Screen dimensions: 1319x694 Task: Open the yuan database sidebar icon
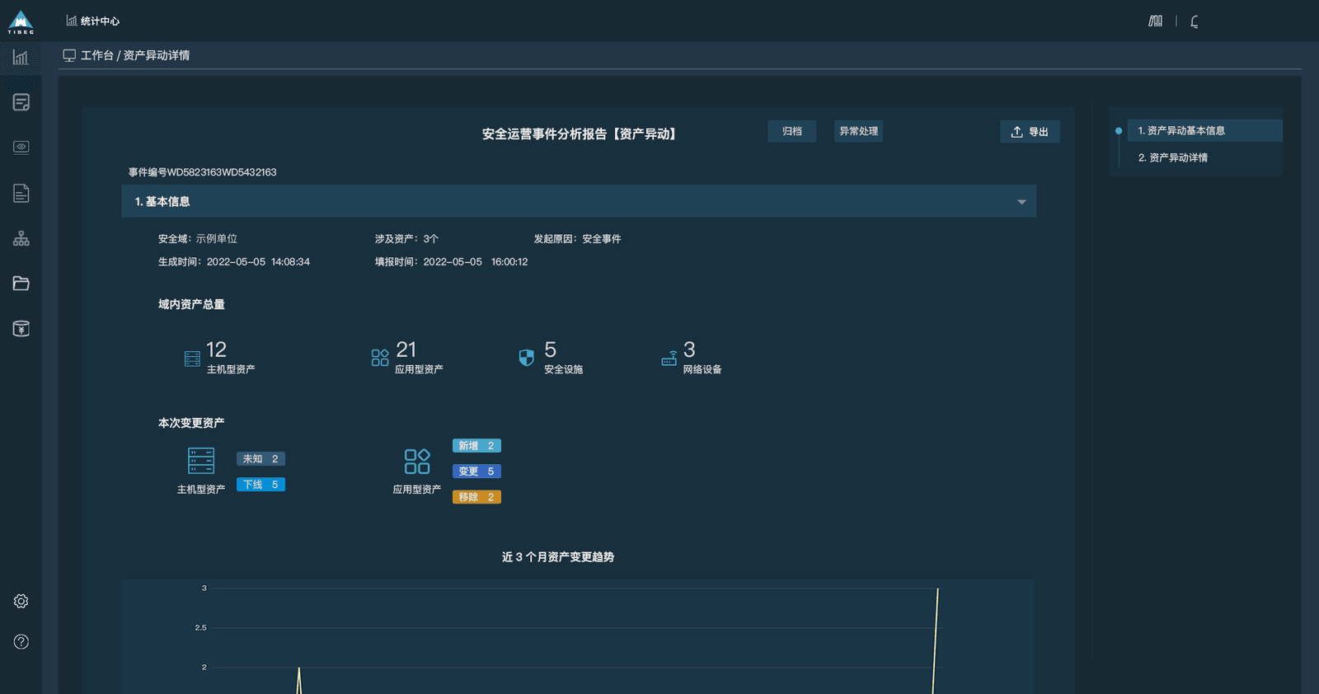[21, 329]
